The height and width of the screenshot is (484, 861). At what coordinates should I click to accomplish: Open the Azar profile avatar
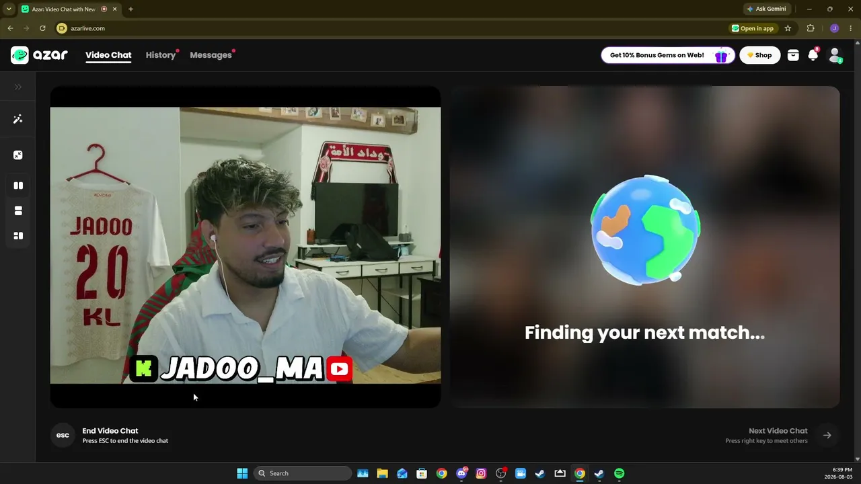pos(835,55)
